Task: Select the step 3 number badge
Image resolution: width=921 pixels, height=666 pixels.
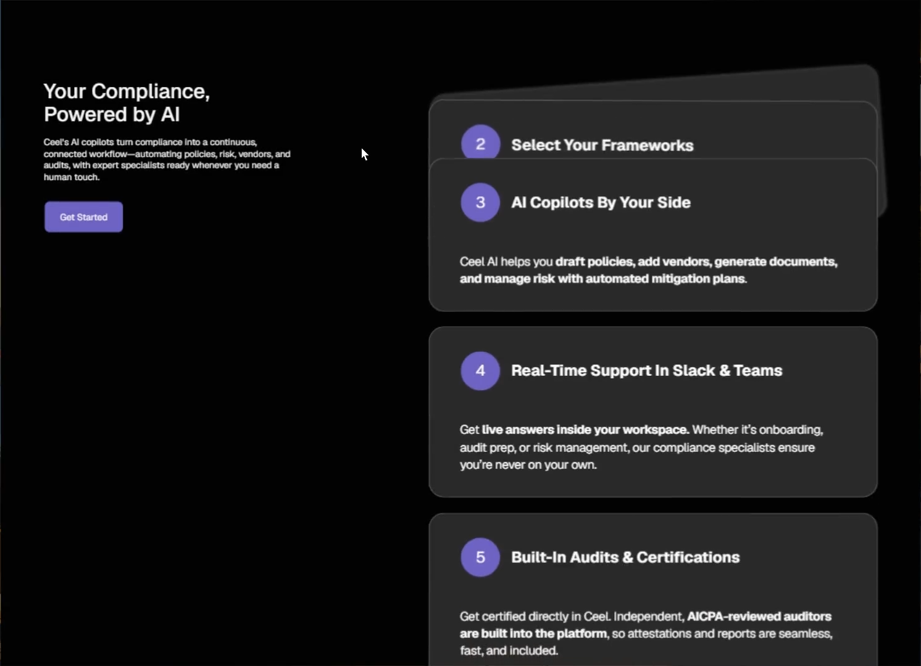Action: (x=480, y=202)
